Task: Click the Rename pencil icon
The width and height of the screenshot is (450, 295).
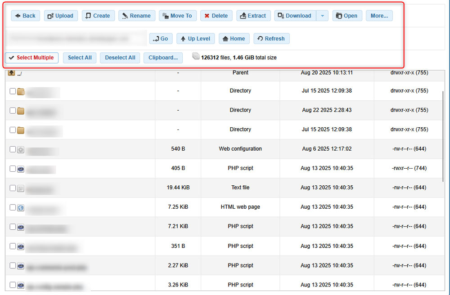Action: click(125, 15)
